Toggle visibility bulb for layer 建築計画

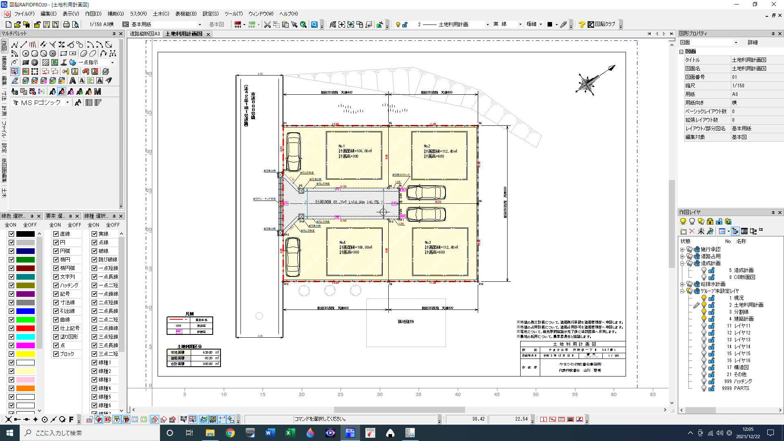pos(704,318)
